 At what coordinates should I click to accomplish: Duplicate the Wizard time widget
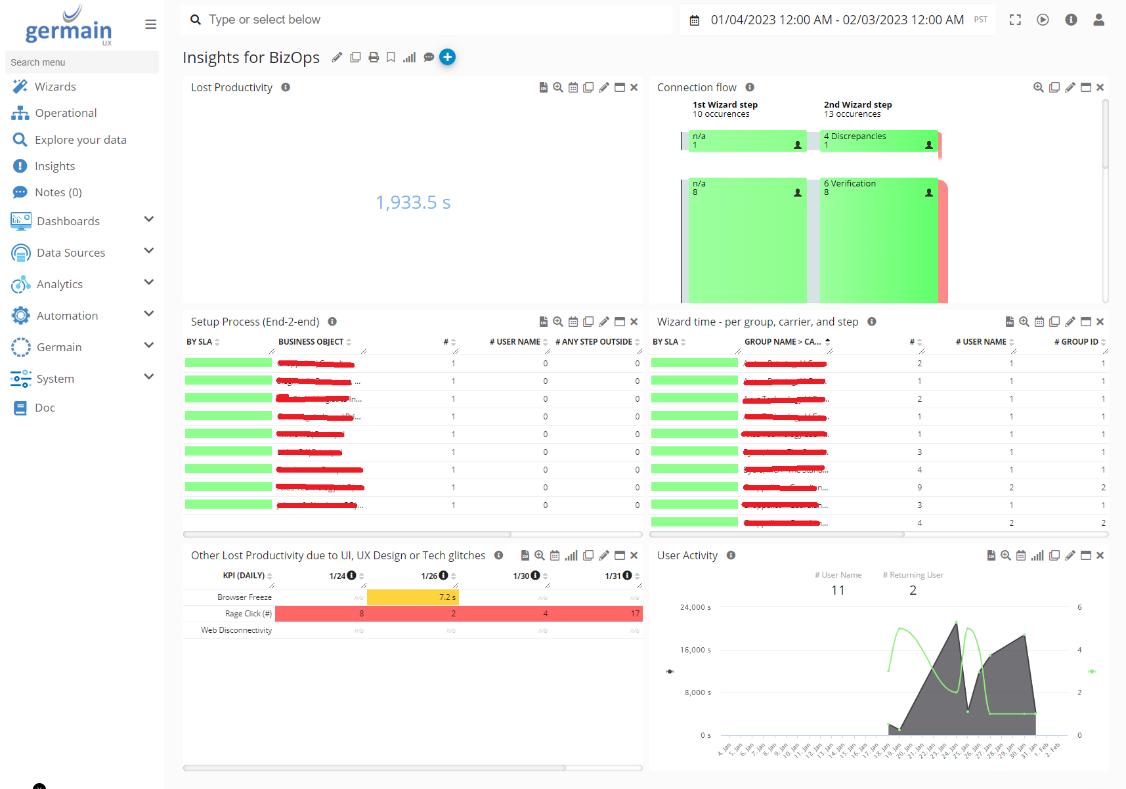[1055, 322]
